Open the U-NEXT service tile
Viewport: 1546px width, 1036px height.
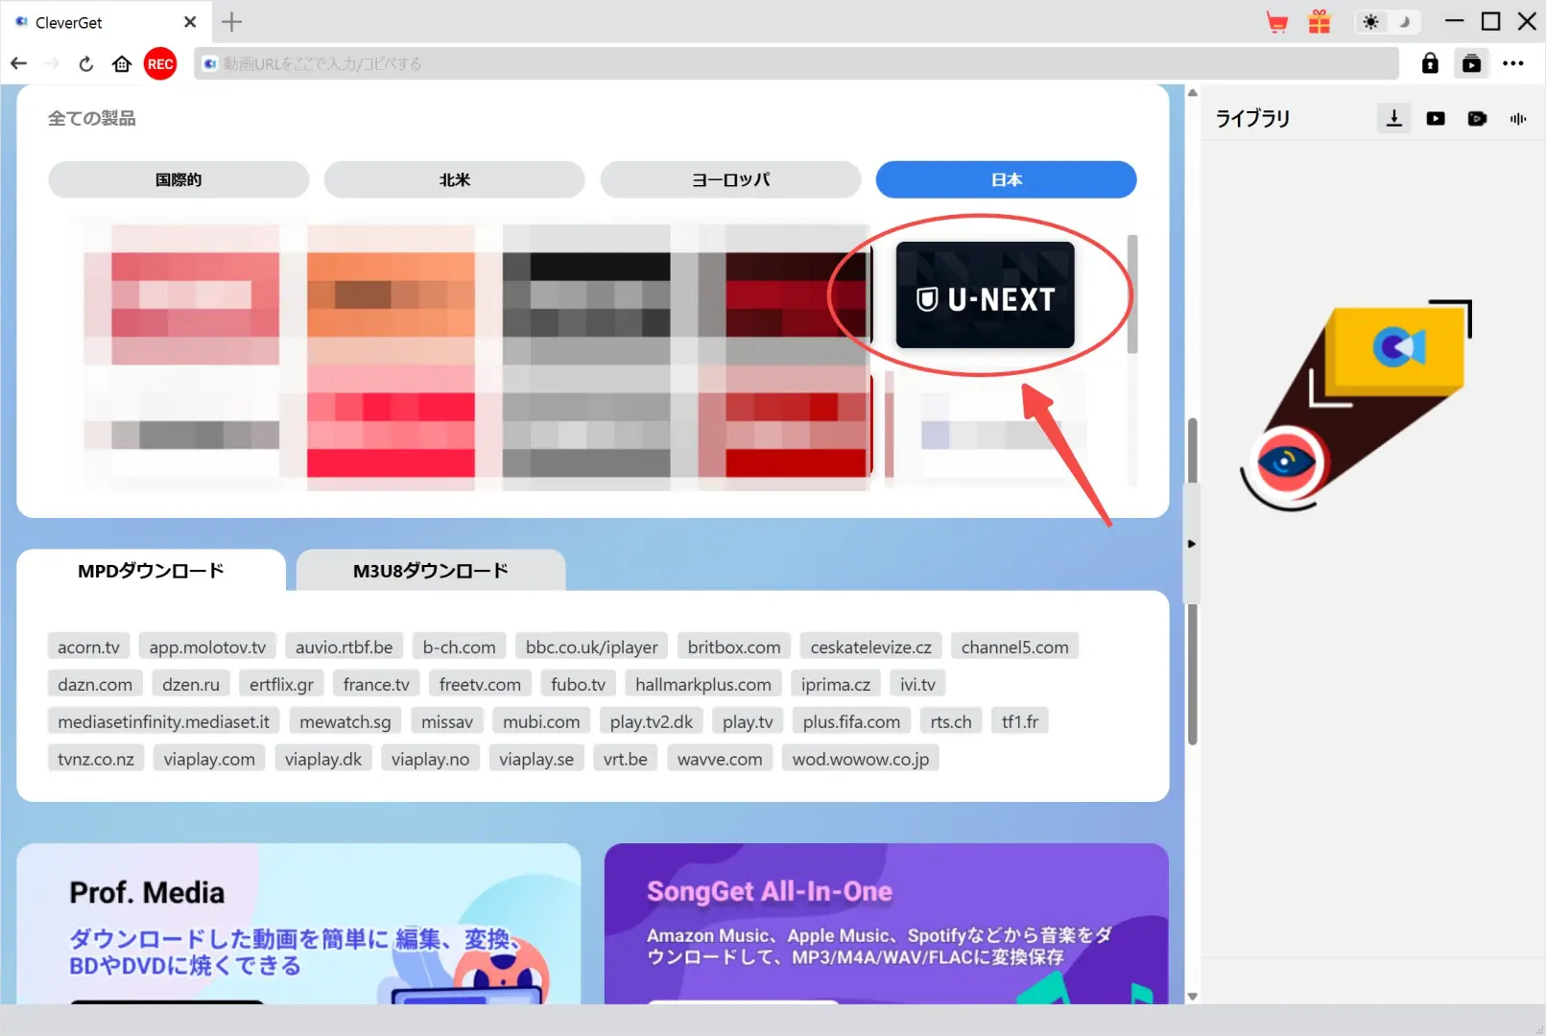coord(985,294)
